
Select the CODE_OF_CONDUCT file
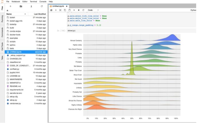26,66
